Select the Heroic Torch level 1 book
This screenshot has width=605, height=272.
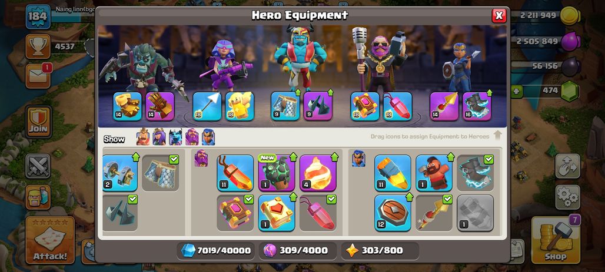click(276, 213)
